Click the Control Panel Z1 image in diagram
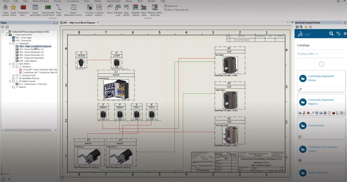347x182 pixels. 116,90
